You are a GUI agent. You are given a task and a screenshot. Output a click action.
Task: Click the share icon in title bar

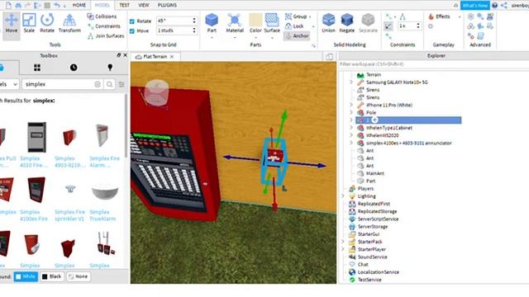(504, 5)
